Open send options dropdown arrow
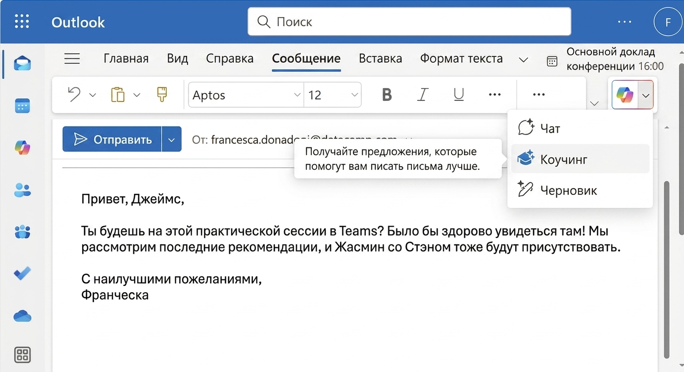This screenshot has height=372, width=684. coord(171,139)
